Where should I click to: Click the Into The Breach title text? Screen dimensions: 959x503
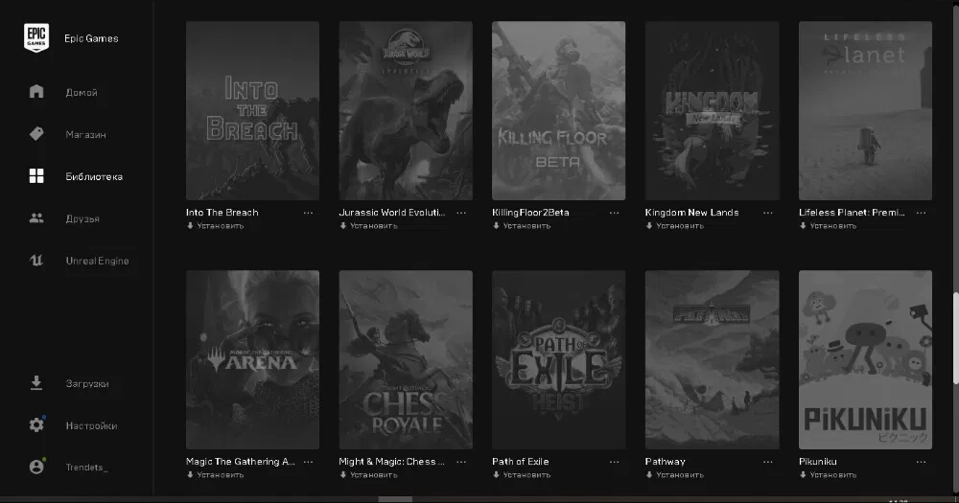222,213
